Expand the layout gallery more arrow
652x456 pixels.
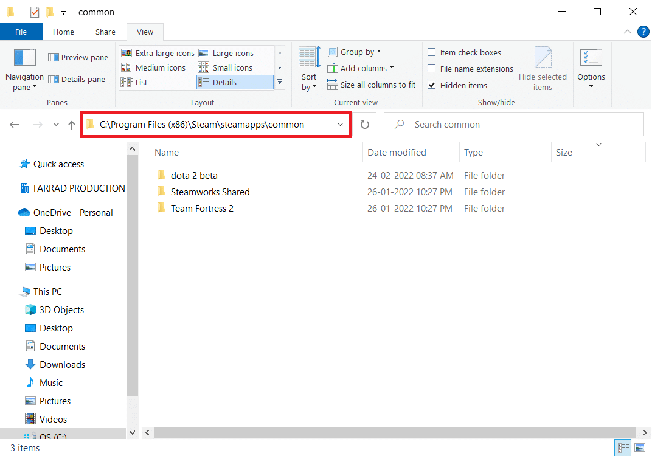coord(280,82)
